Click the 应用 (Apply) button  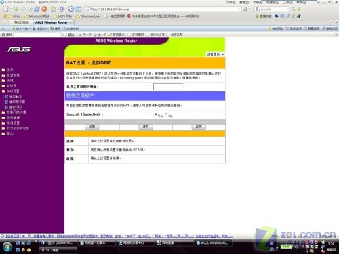(199, 127)
